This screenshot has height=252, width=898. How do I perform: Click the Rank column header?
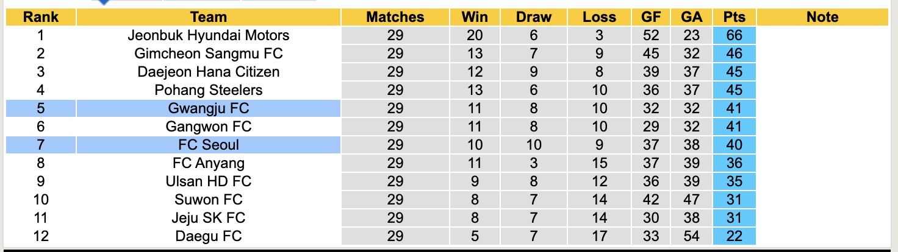(x=40, y=17)
